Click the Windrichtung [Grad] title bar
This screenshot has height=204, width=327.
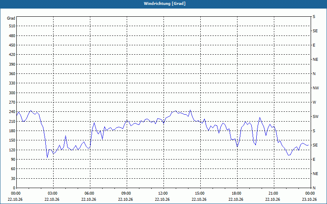[163, 4]
